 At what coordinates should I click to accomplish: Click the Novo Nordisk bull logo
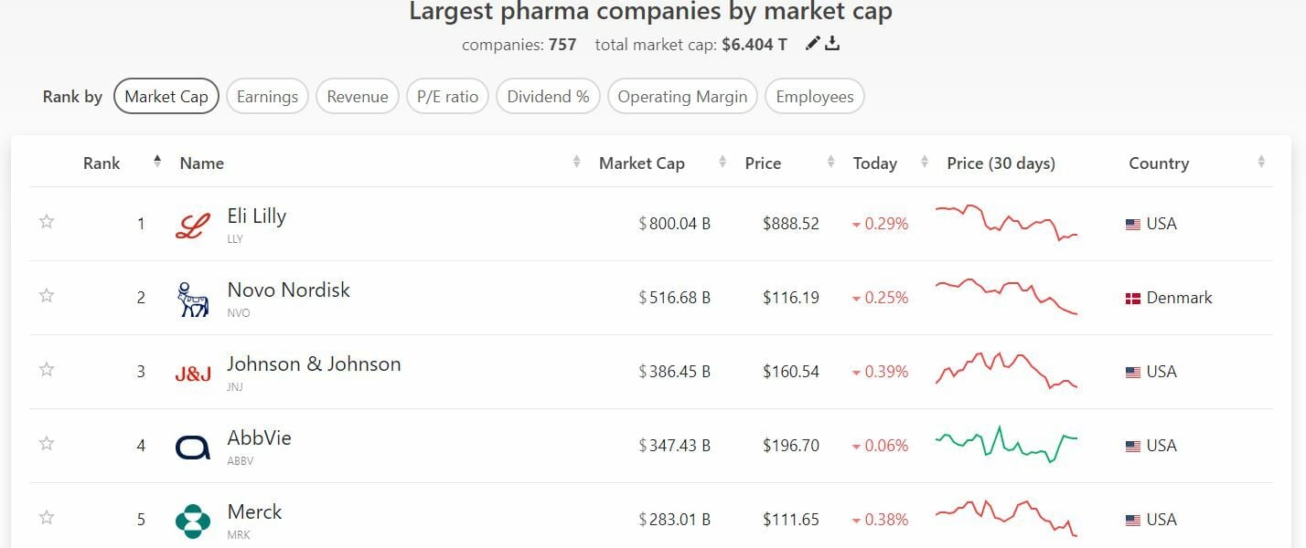point(192,299)
